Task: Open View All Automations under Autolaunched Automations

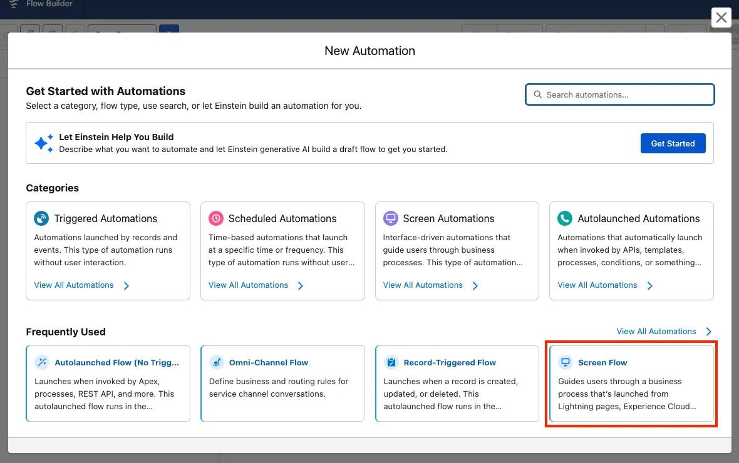Action: tap(597, 285)
